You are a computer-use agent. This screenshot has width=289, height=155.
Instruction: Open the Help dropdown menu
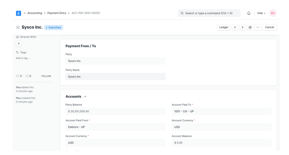261,13
